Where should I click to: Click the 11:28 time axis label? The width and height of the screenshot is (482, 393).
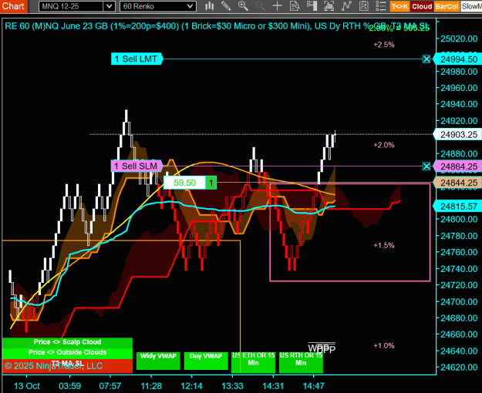tap(151, 386)
